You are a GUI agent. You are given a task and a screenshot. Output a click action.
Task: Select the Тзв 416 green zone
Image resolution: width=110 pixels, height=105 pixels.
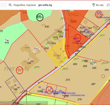[x=7, y=41]
